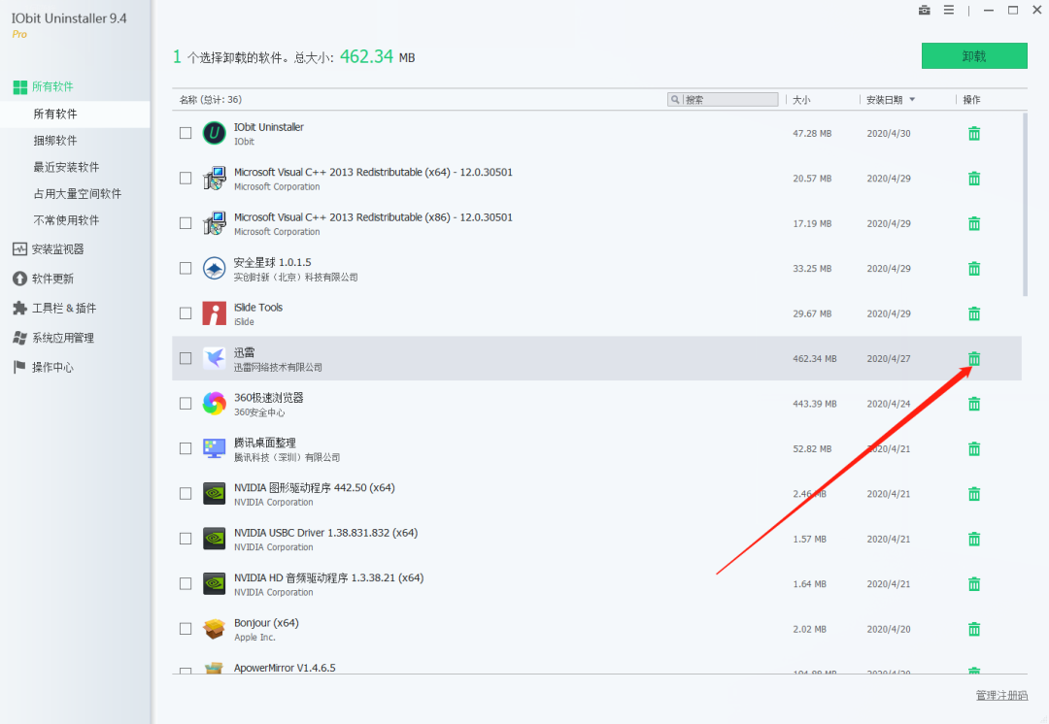The image size is (1049, 724).
Task: Open the hamburger menu in title bar
Action: point(949,10)
